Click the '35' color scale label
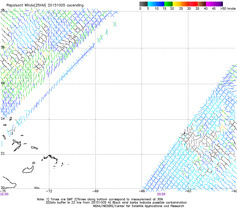Screen dimensions: 237x208 coord(197,9)
